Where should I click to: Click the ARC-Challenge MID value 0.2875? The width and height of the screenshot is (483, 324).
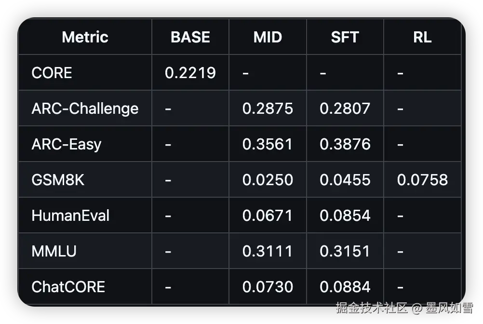point(268,108)
